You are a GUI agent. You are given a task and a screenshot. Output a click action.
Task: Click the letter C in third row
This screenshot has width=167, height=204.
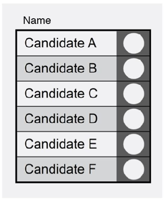point(93,93)
